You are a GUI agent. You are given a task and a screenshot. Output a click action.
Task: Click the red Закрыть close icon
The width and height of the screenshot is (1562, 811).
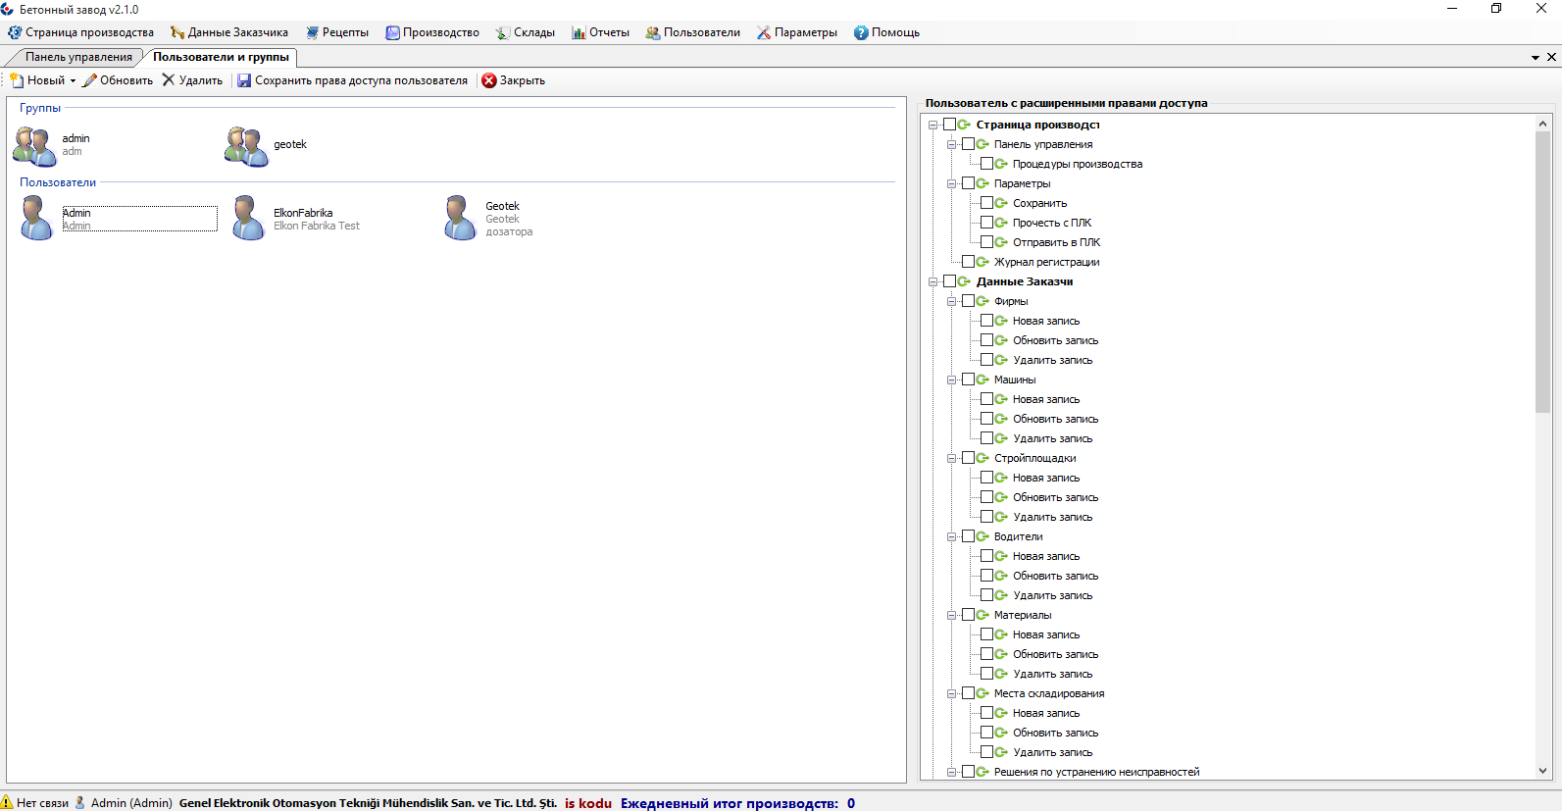tap(489, 80)
